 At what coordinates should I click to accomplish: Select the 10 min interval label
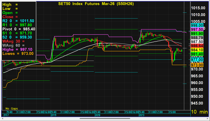(x=199, y=112)
